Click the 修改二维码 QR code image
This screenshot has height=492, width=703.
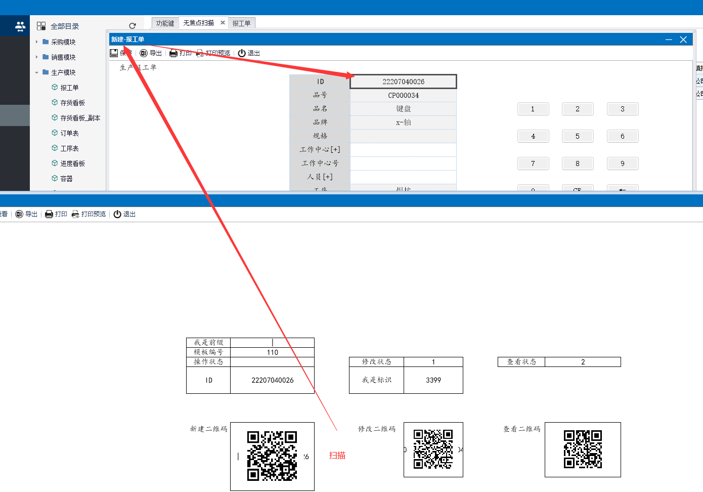(433, 449)
